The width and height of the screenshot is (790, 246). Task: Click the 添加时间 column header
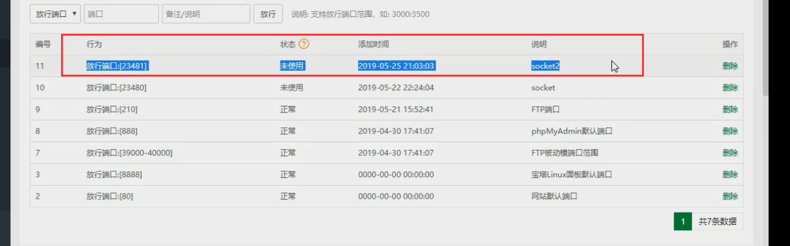pos(373,44)
